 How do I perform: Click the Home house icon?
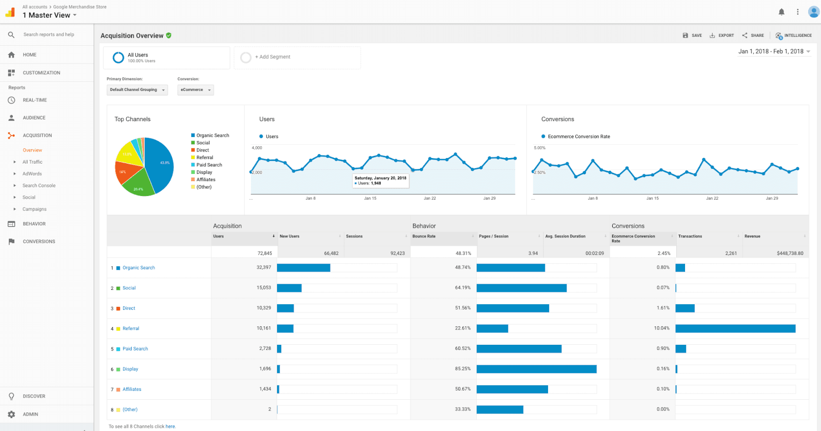point(11,55)
